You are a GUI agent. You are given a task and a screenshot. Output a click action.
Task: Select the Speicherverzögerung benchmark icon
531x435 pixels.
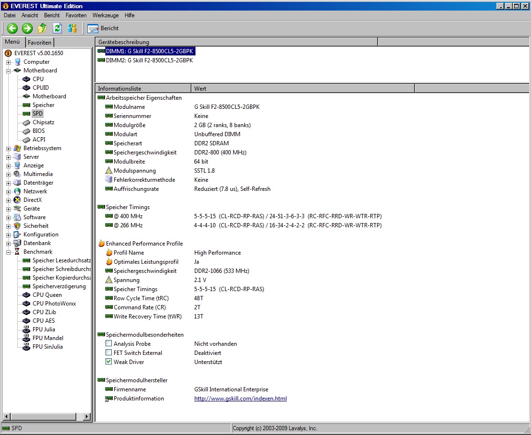[26, 286]
